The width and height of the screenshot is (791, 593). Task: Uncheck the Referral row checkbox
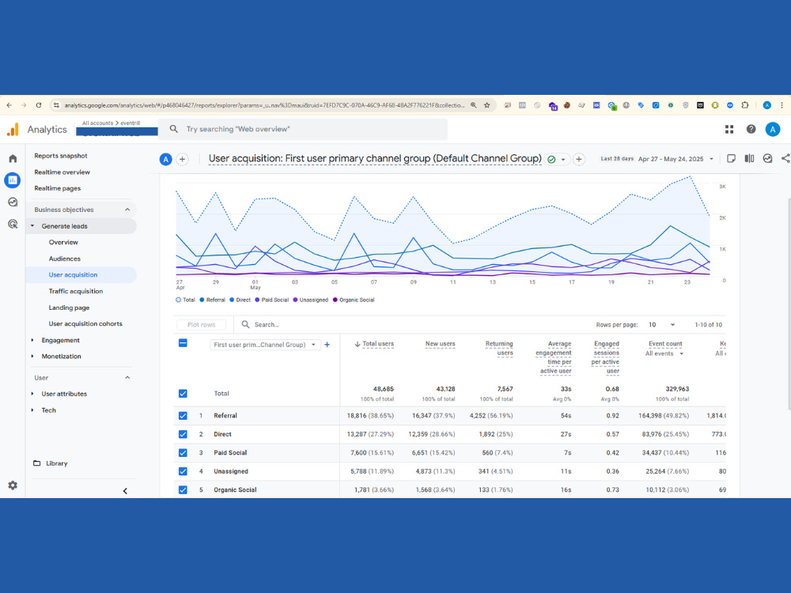pos(183,416)
